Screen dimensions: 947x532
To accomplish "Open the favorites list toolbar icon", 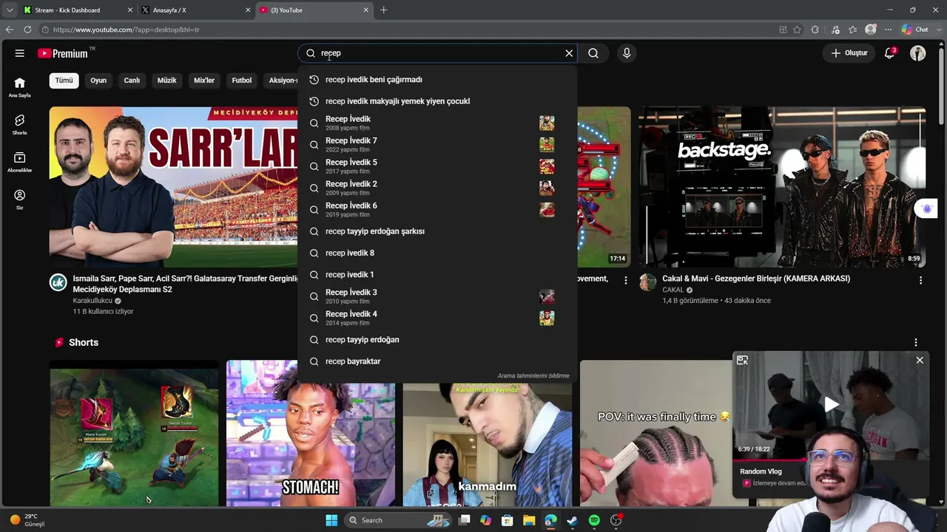I will [853, 30].
